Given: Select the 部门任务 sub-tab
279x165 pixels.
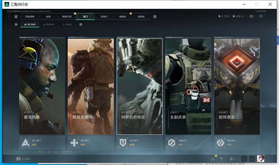Looking at the screenshot, I should (30, 25).
